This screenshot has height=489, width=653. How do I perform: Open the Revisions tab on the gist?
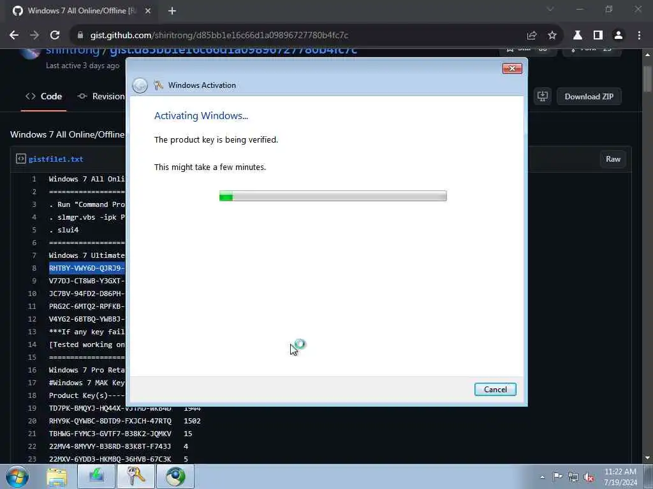pyautogui.click(x=101, y=97)
